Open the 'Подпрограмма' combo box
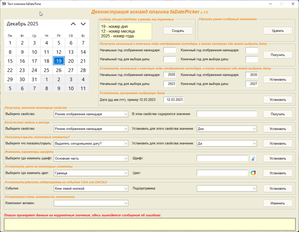This screenshot has width=299, height=232. [227, 189]
